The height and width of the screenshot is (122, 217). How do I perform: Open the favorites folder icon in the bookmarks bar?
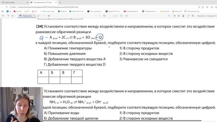pos(2,11)
